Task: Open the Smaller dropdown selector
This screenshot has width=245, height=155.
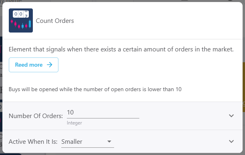Action: [88, 142]
